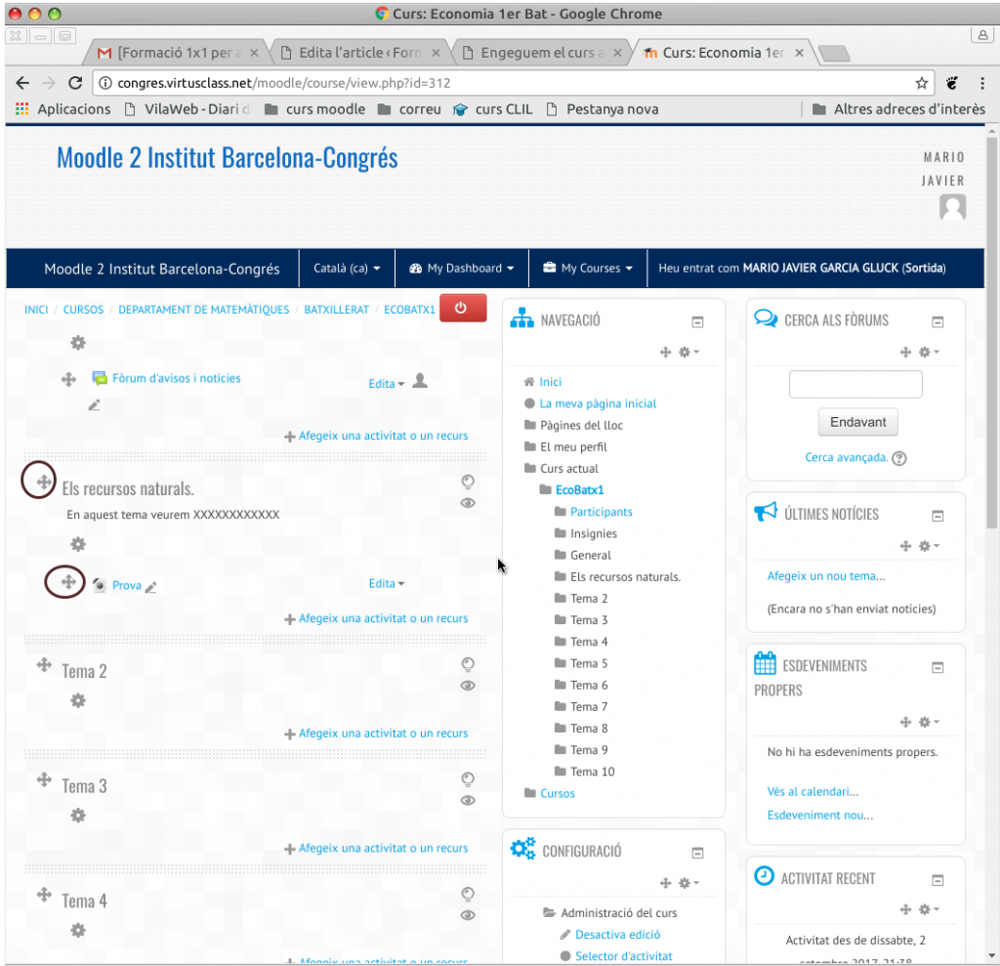
Task: Open Cursos in the navigation tree
Action: pos(557,793)
